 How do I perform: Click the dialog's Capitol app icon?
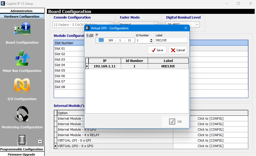[x=88, y=28]
